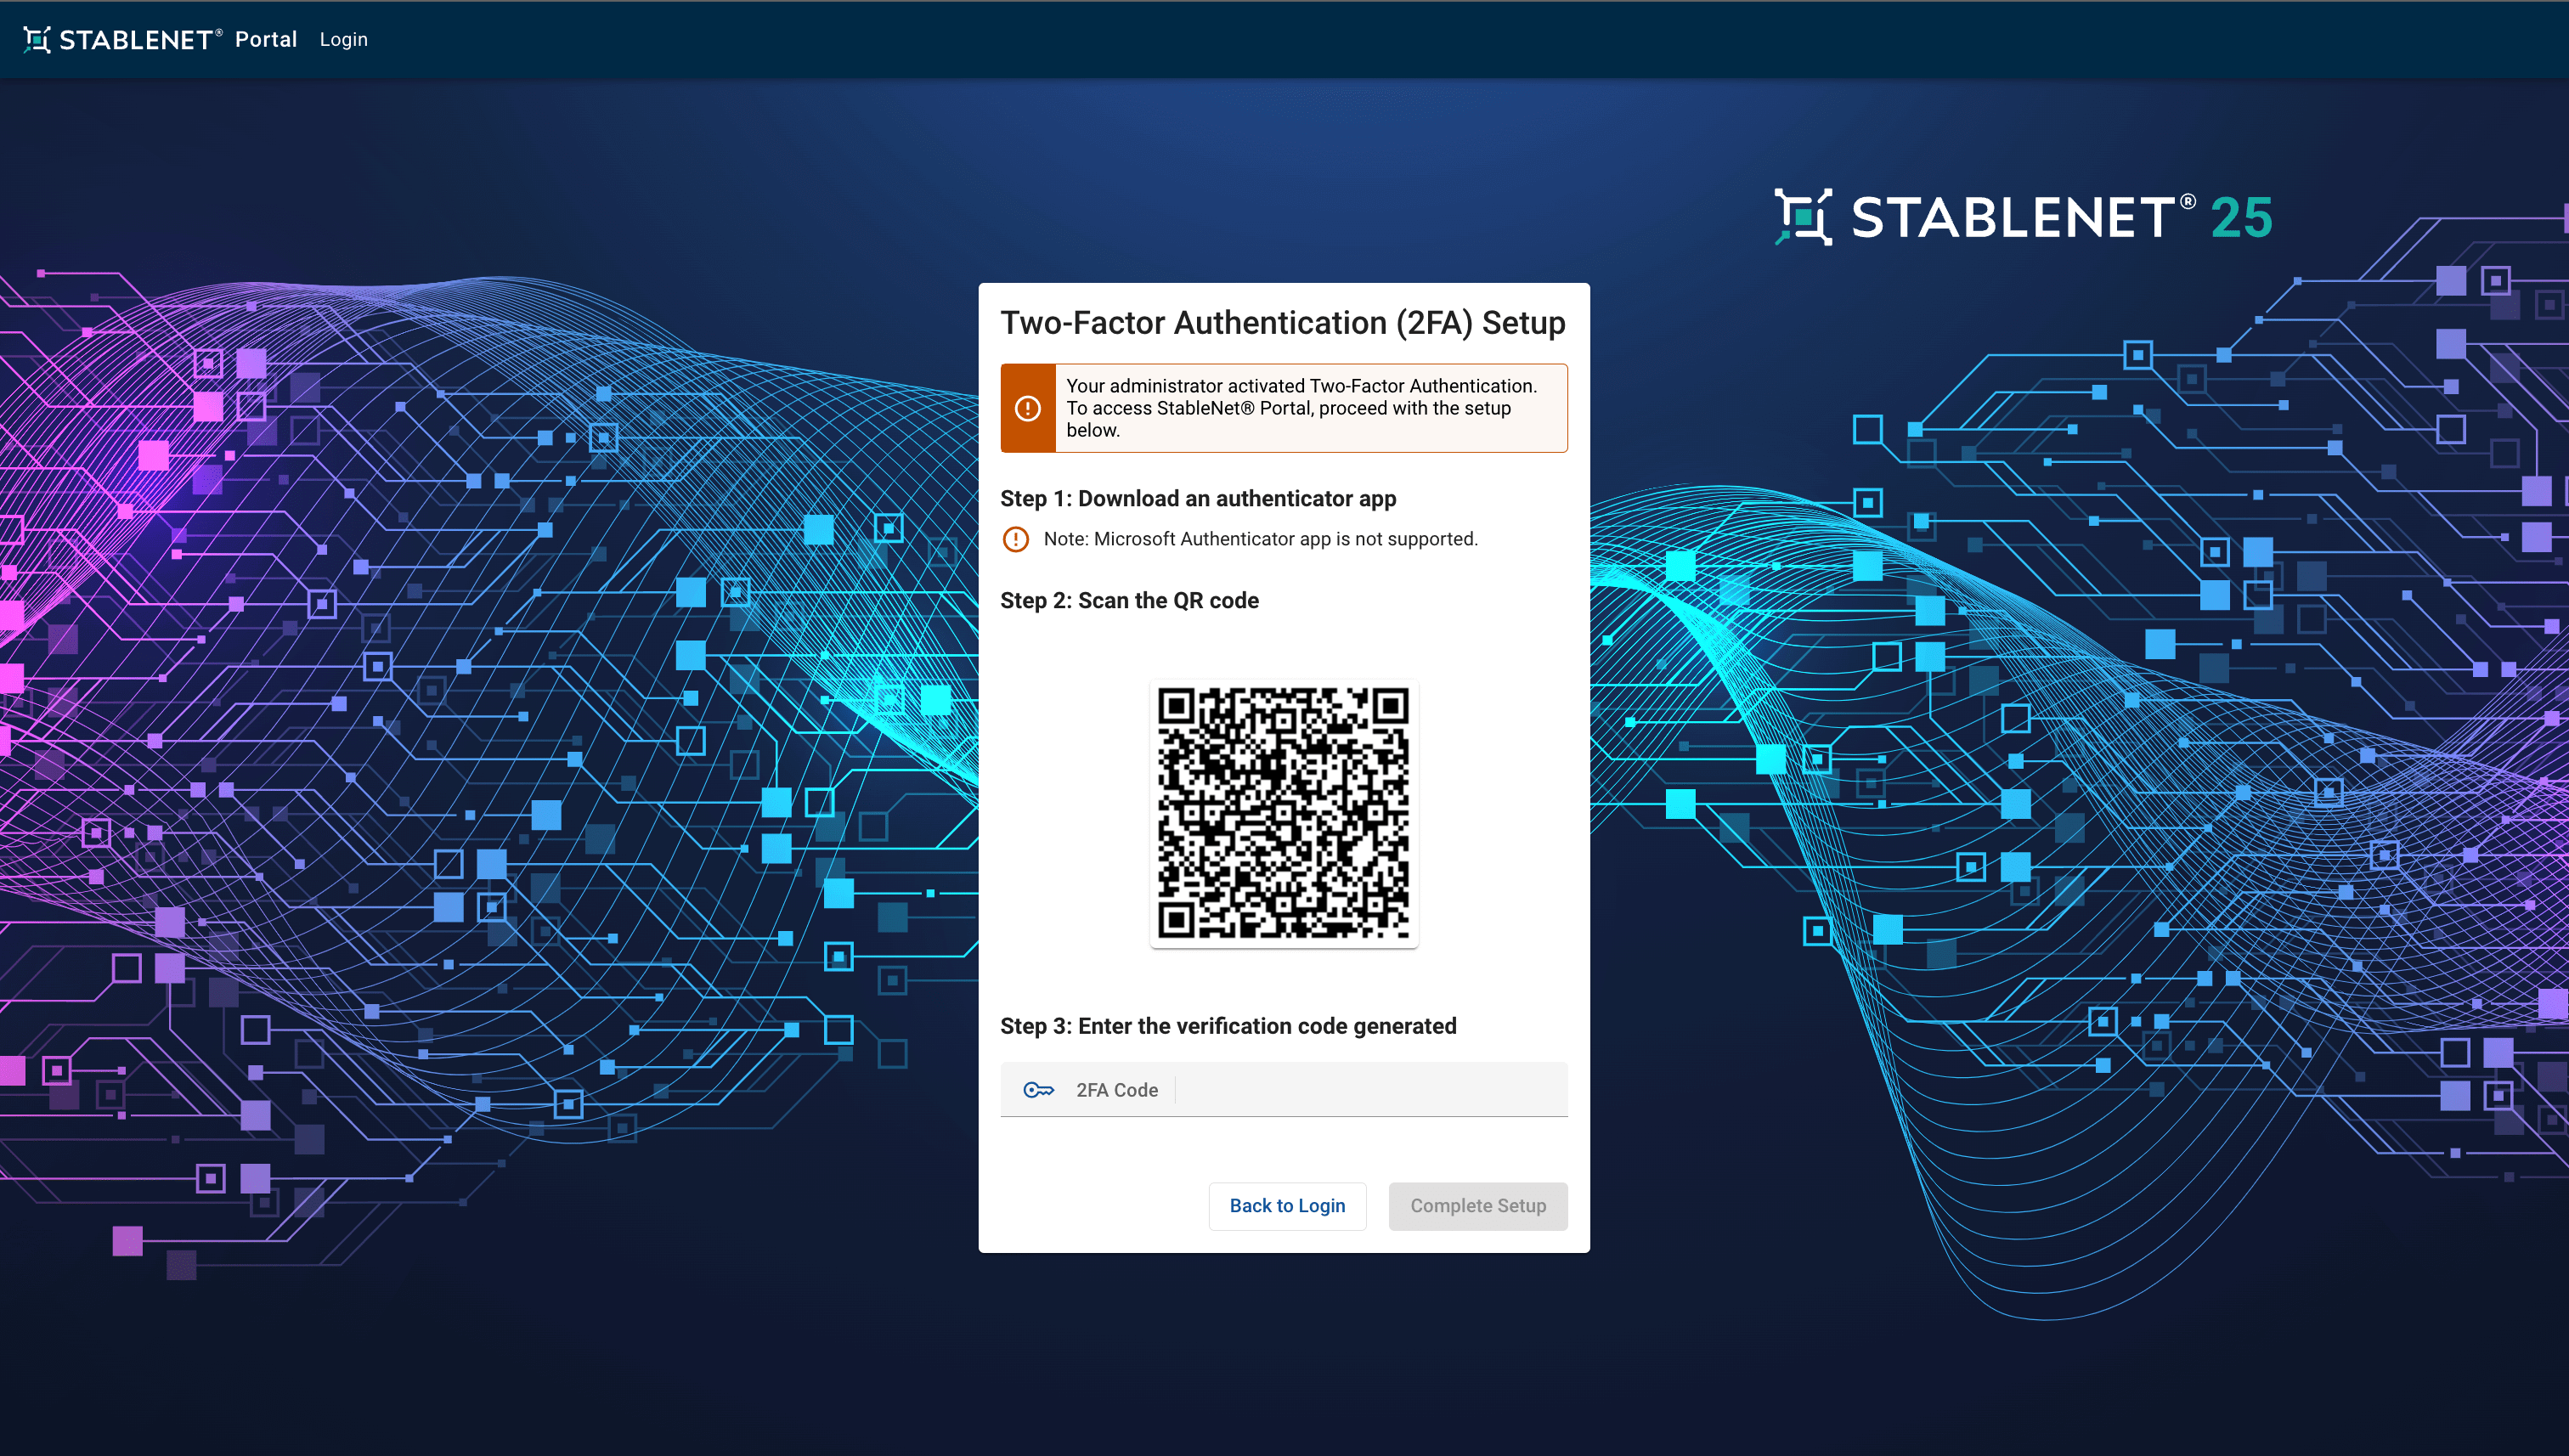This screenshot has height=1456, width=2569.
Task: Focus the 2FA Code input field
Action: click(x=1283, y=1089)
